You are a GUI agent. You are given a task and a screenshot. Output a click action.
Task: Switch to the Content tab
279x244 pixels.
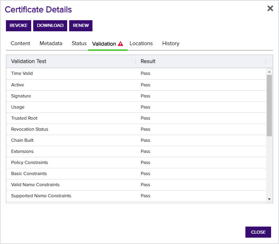click(20, 43)
